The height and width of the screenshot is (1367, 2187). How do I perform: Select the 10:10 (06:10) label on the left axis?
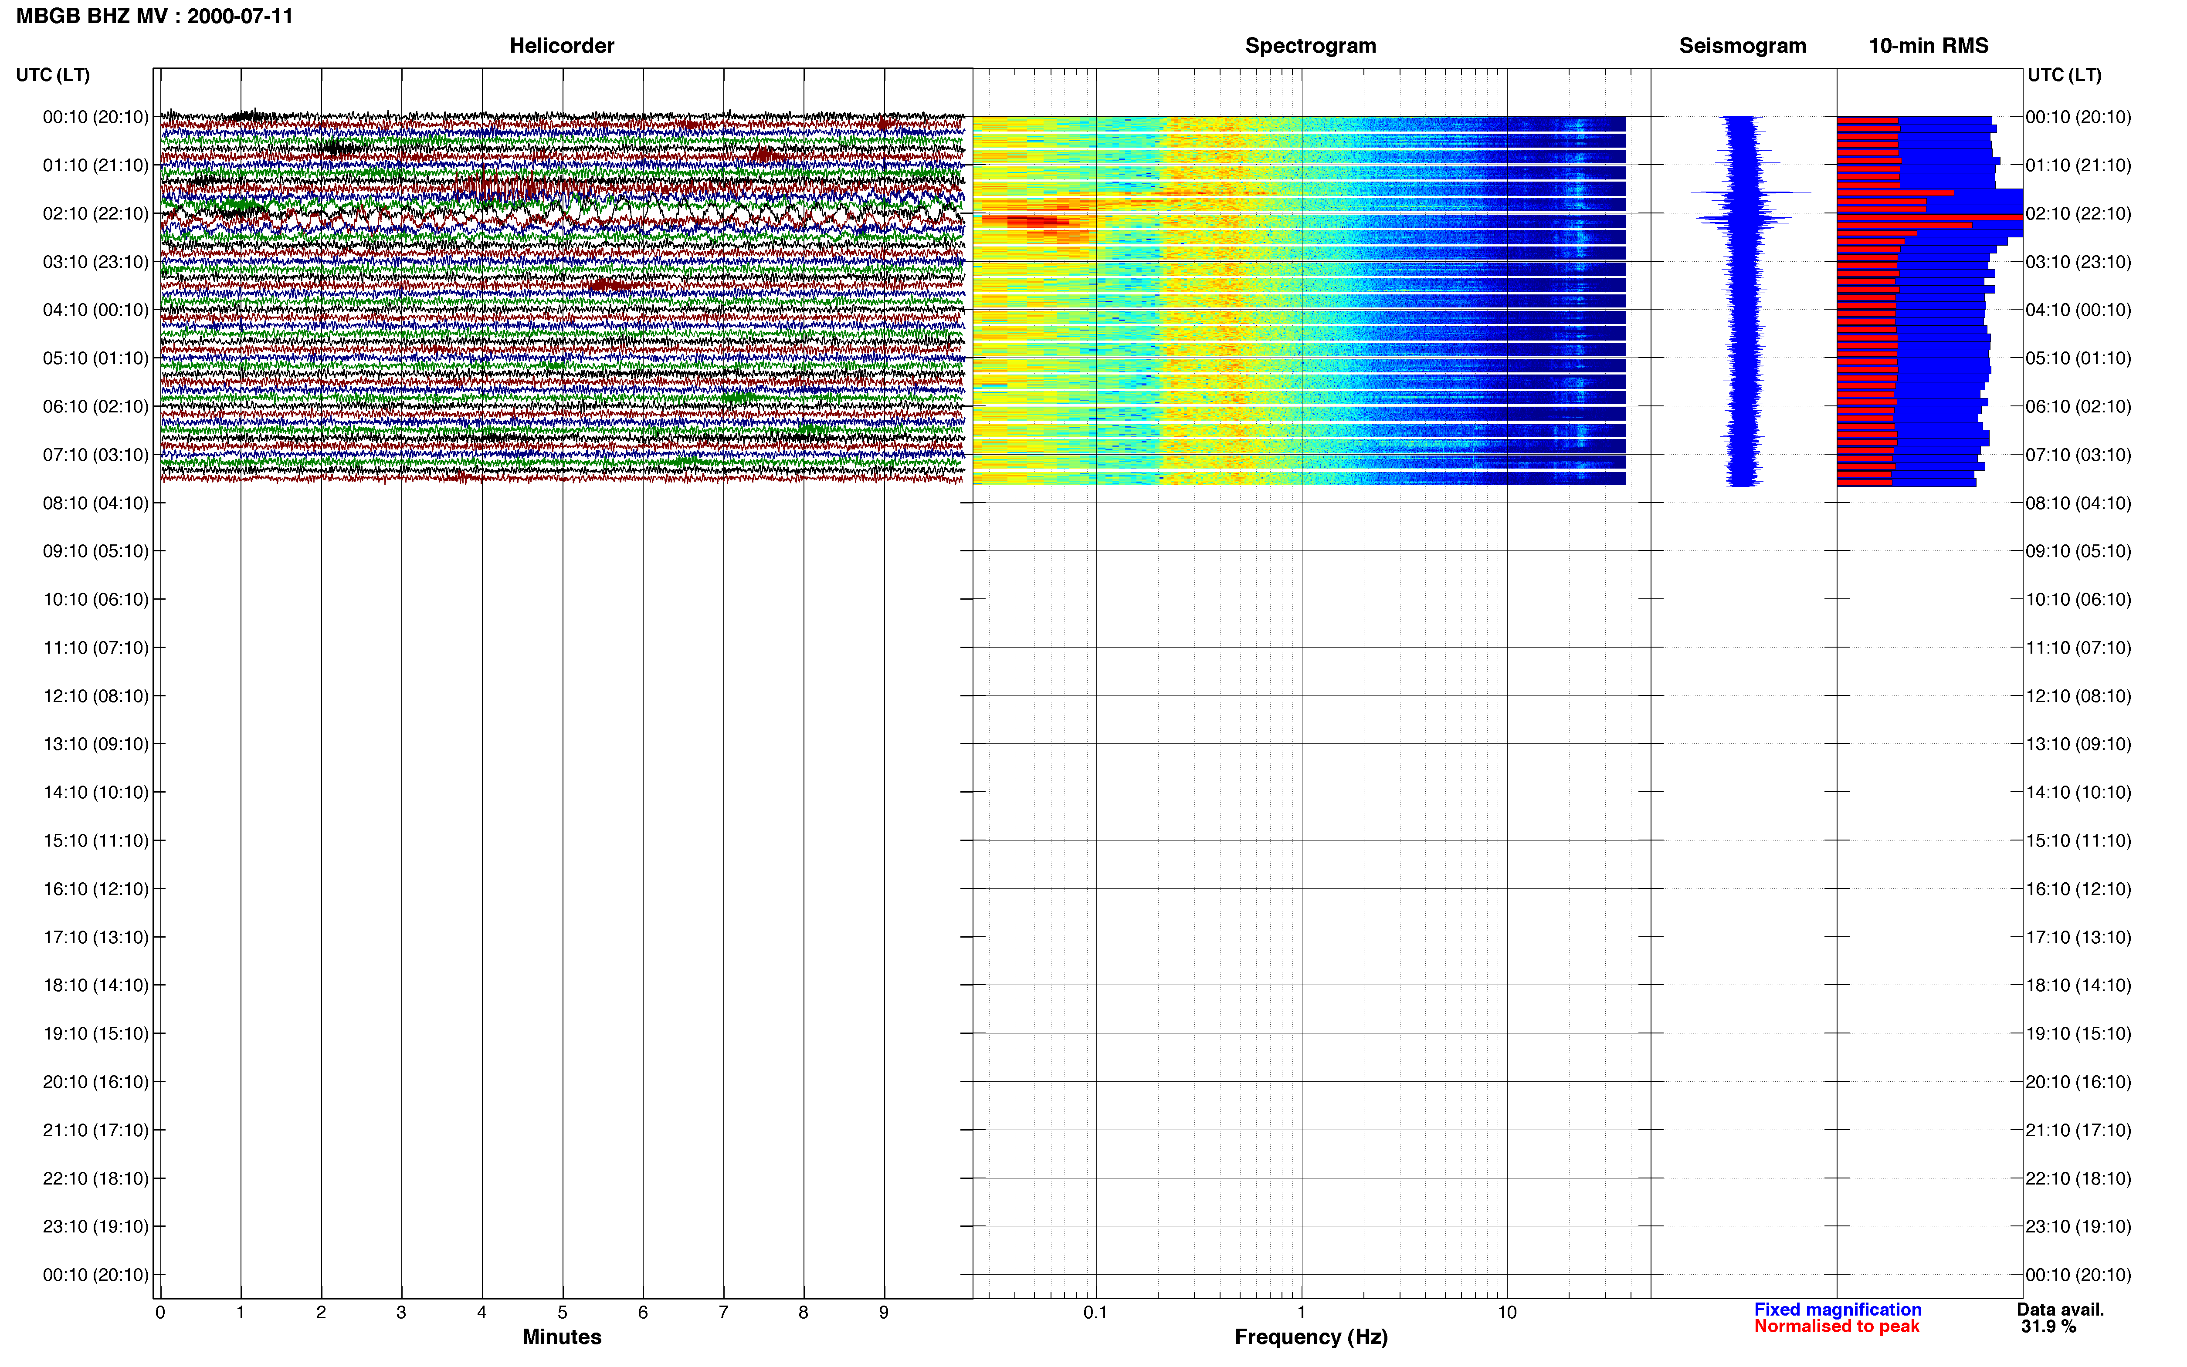[96, 598]
